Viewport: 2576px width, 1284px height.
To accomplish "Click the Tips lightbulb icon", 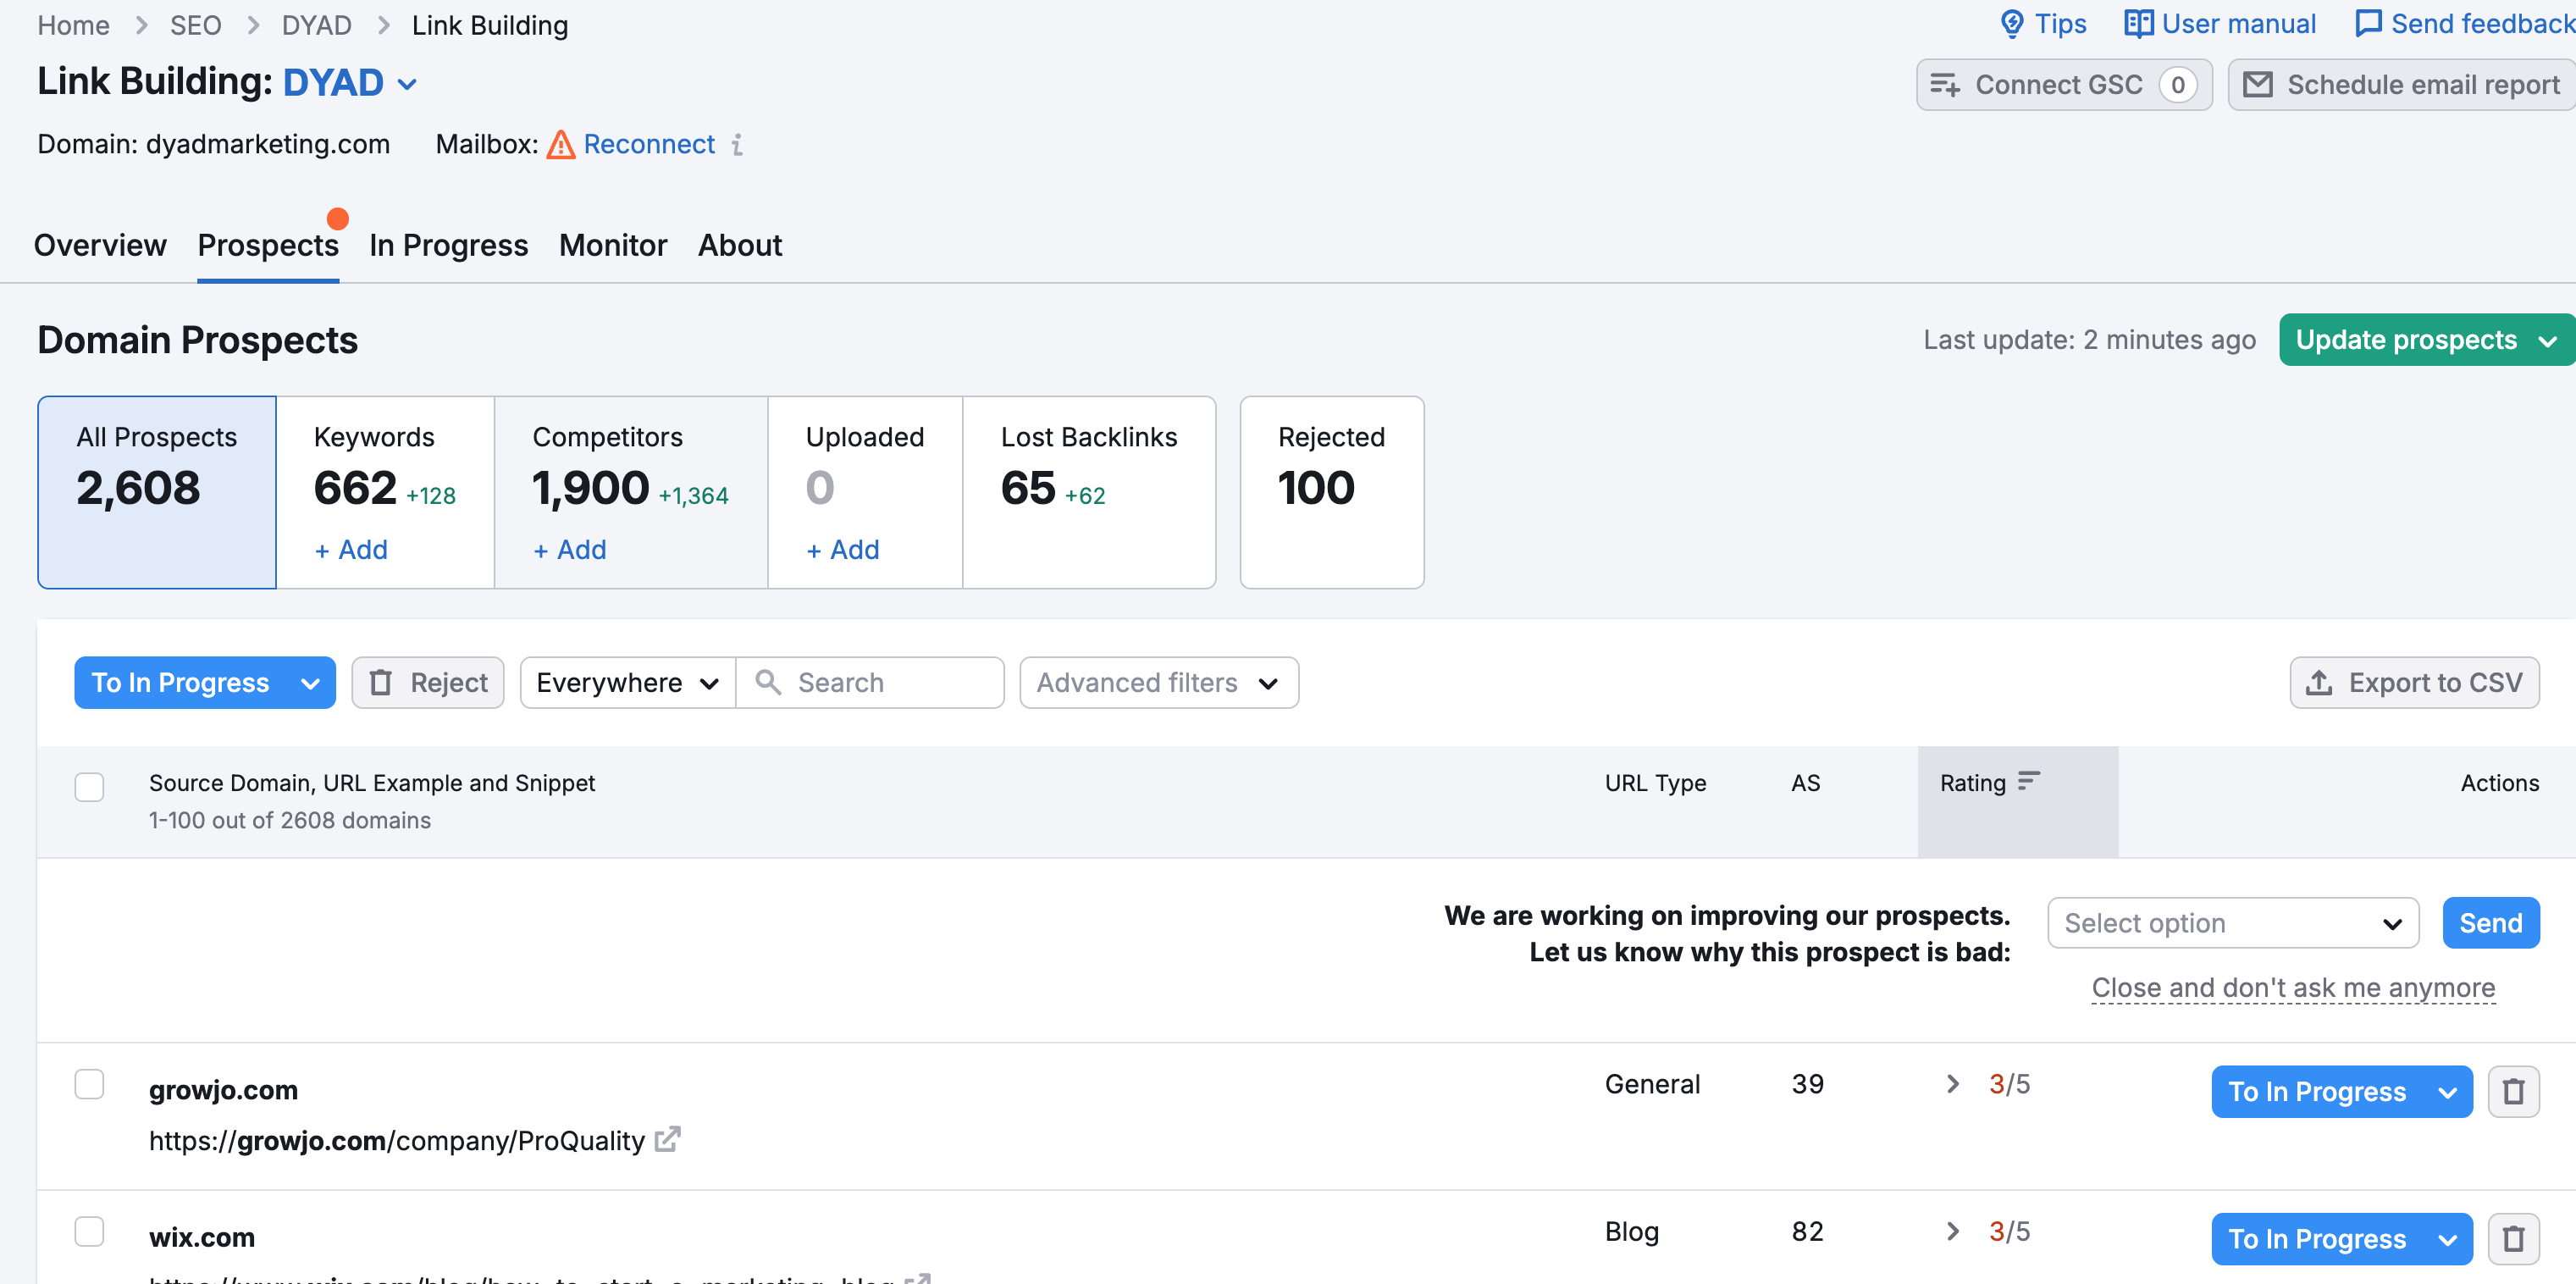I will coord(2013,23).
